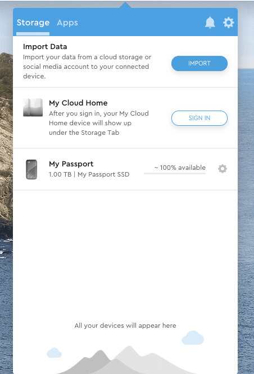Click the My Passport SSD drive icon
The width and height of the screenshot is (254, 374).
click(31, 169)
